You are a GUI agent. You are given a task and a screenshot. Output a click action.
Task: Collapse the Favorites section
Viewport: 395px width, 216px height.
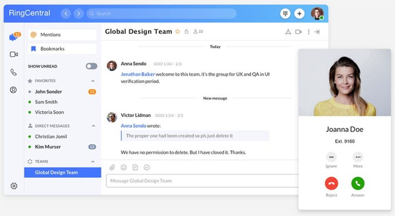point(93,81)
